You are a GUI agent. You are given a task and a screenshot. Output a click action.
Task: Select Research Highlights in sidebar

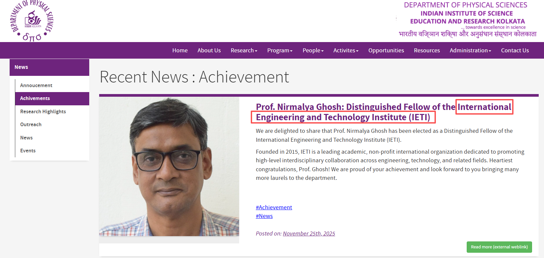click(x=43, y=112)
